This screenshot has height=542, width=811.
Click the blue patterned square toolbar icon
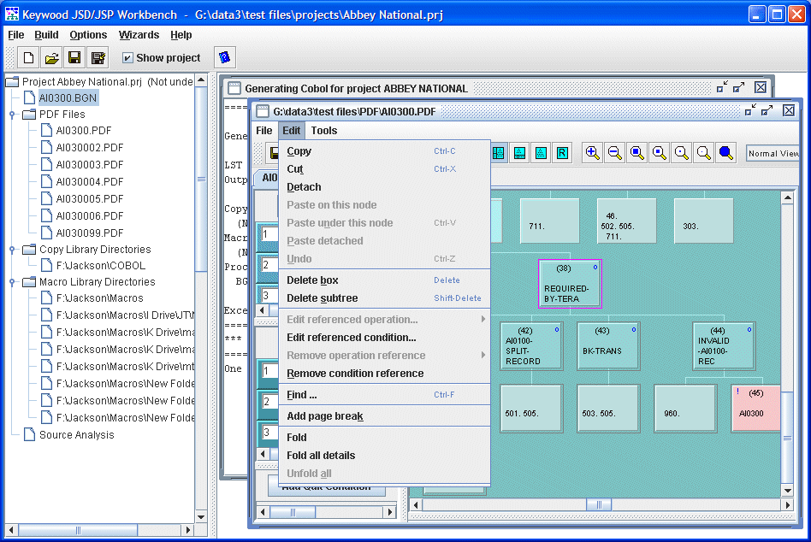498,152
